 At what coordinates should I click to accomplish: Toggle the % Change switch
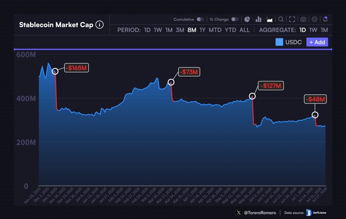tap(235, 19)
